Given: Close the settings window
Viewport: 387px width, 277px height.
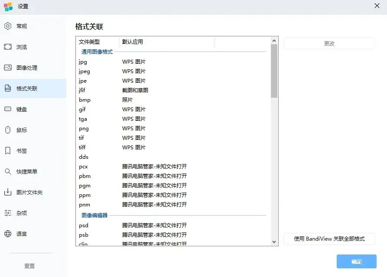Looking at the screenshot, I should (x=377, y=6).
